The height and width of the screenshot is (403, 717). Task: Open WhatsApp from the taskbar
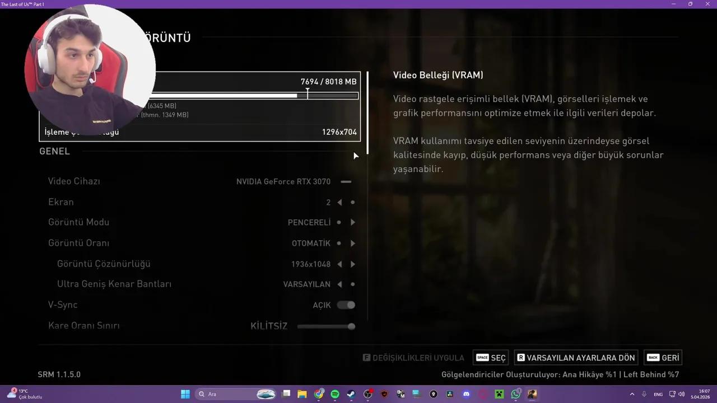(x=516, y=394)
